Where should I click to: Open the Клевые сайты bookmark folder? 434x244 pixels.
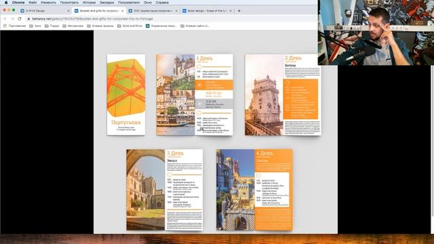(195, 26)
